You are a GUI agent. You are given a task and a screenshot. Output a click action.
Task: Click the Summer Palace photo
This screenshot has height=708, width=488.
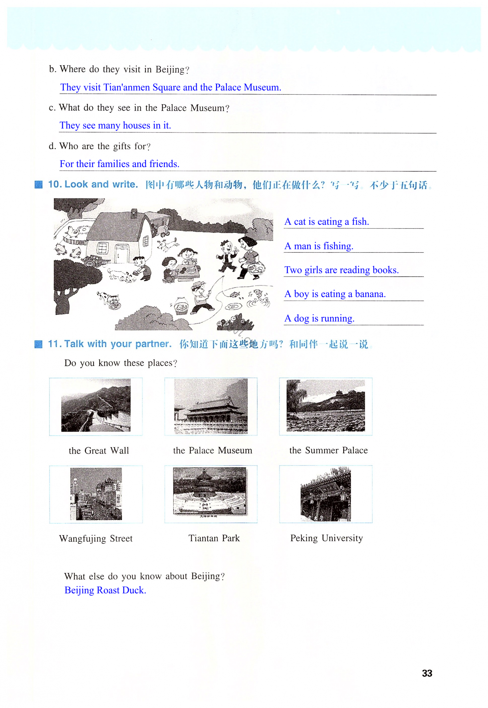[326, 405]
